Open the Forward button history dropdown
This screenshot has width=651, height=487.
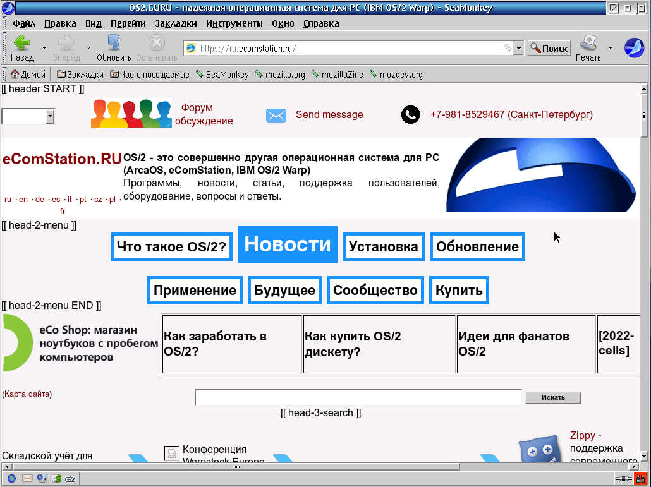point(88,48)
